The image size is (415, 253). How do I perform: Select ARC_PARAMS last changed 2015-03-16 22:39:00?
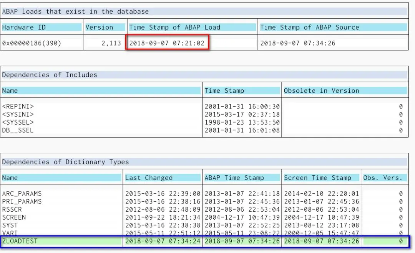click(x=163, y=194)
